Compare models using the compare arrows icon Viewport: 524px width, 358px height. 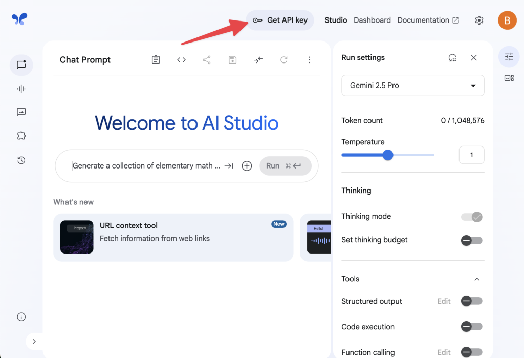(258, 59)
